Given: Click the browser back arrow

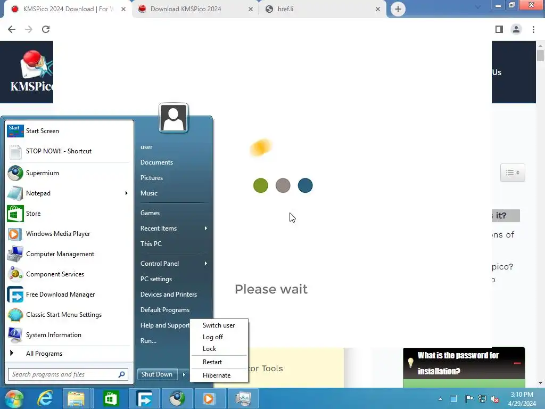Looking at the screenshot, I should [12, 29].
